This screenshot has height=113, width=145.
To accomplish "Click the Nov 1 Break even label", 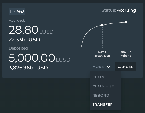I will [x=102, y=54].
